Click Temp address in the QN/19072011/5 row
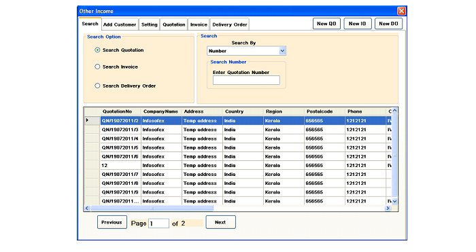Viewport: 476px width, 252px height. [x=202, y=147]
